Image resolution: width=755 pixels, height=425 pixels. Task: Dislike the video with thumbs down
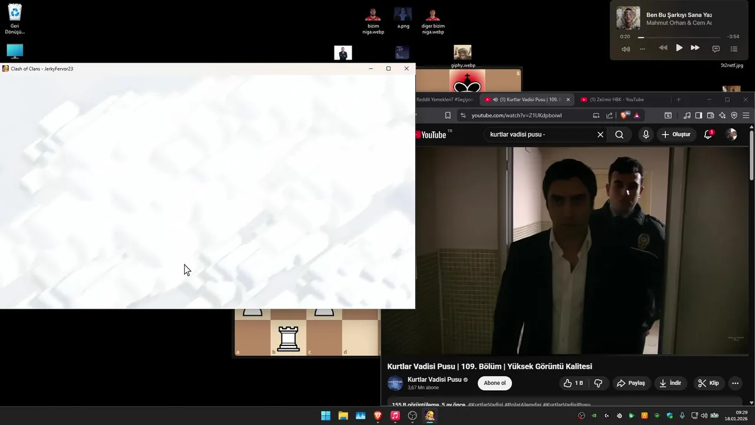pos(598,383)
